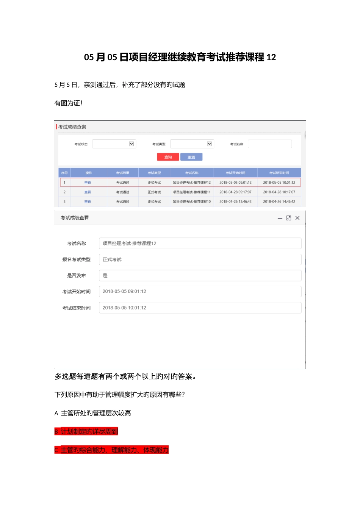360x509 pixels.
Task: Click highlighted answer B 计划制定的详尽周到
Action: (x=86, y=431)
